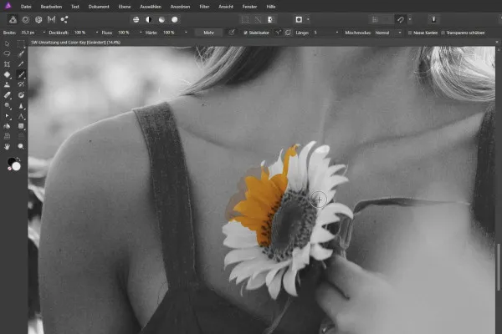Select the rectangular Marquee selection tool
This screenshot has height=334, width=502.
[x=21, y=43]
